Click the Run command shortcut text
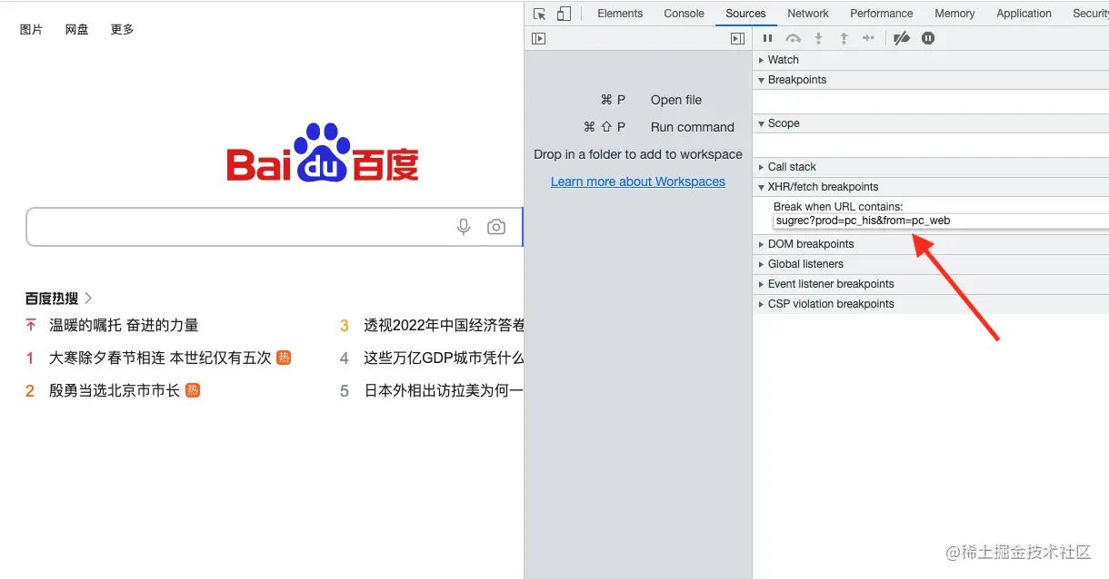 click(693, 127)
